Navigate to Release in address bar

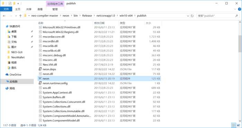(x=87, y=16)
